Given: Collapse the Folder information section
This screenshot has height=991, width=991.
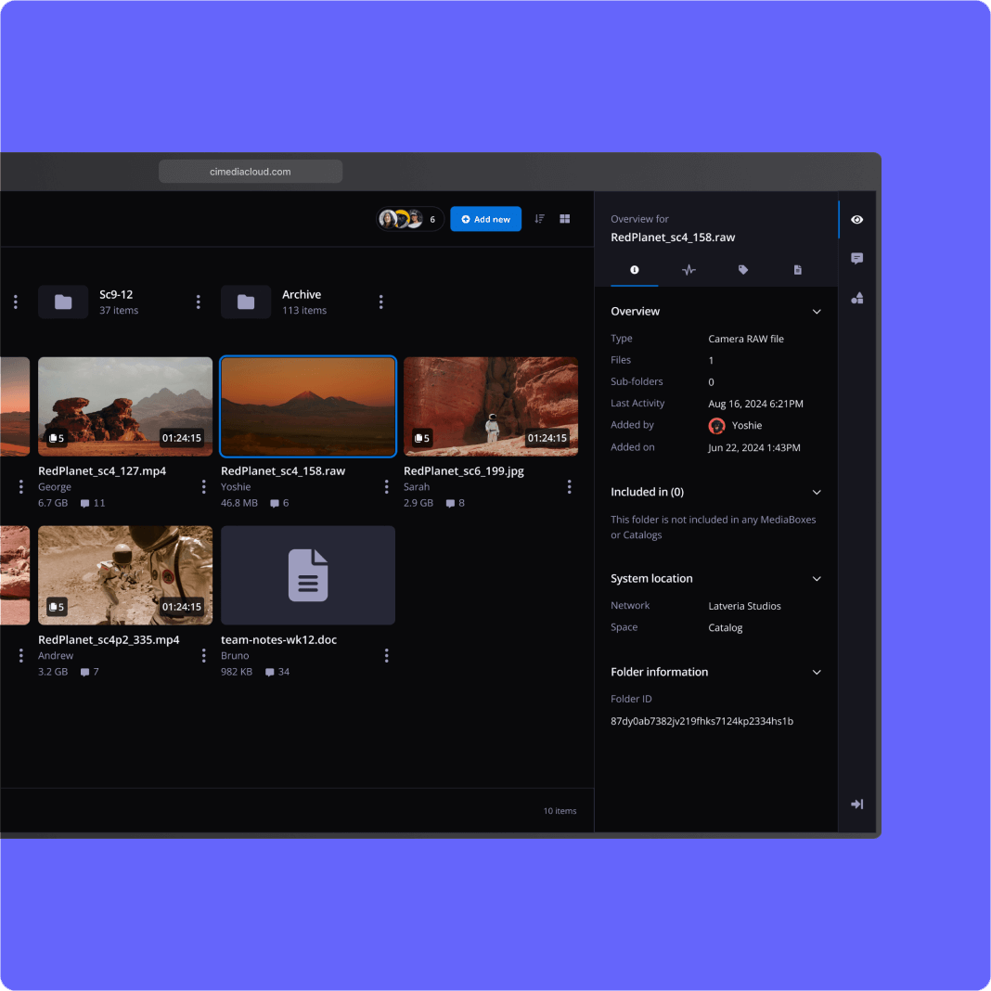Looking at the screenshot, I should (817, 673).
